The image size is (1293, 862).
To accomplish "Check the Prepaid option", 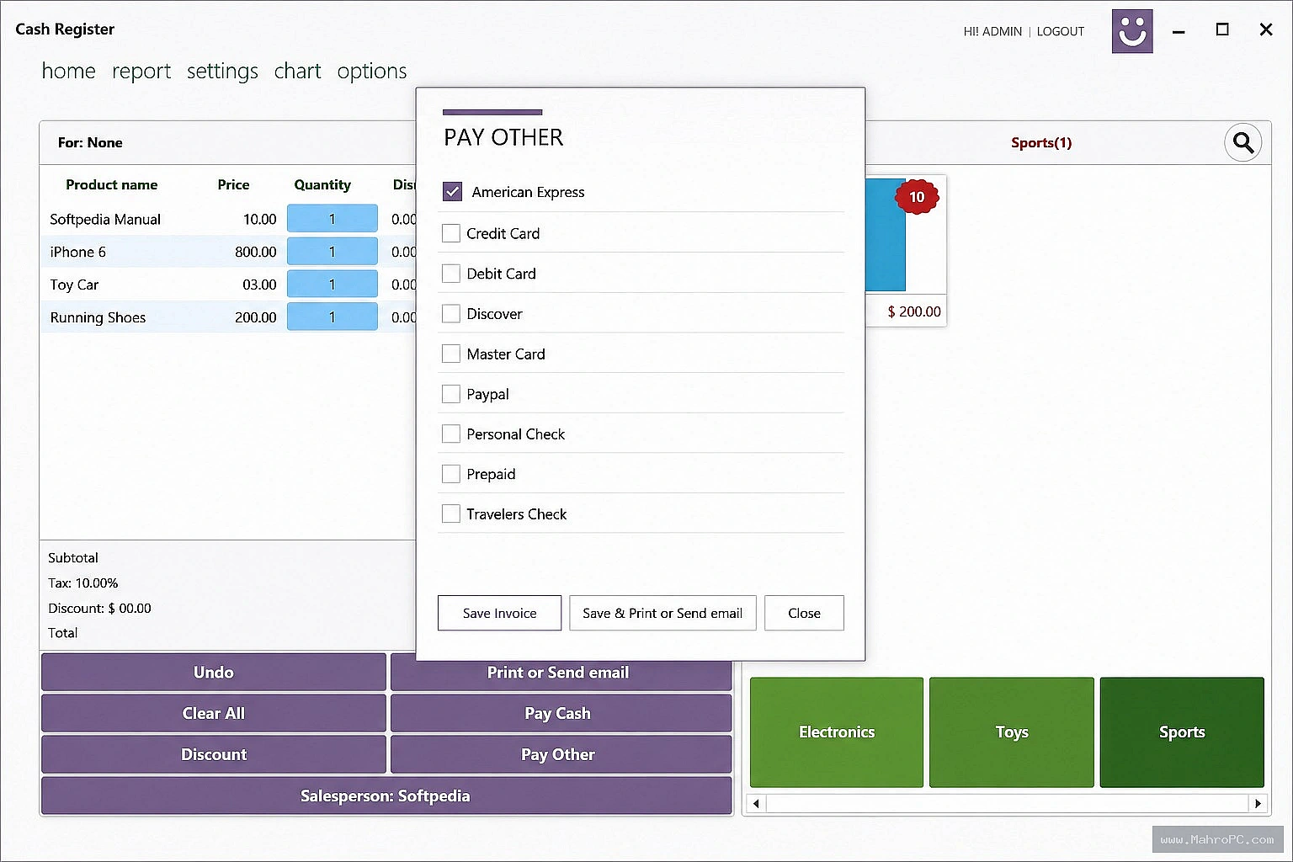I will tap(451, 474).
